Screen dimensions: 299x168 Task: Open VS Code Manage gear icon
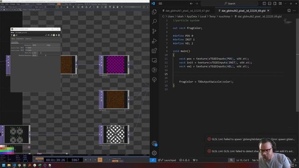coord(154,153)
